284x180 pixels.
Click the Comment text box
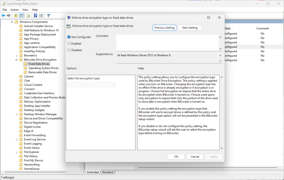(167, 43)
